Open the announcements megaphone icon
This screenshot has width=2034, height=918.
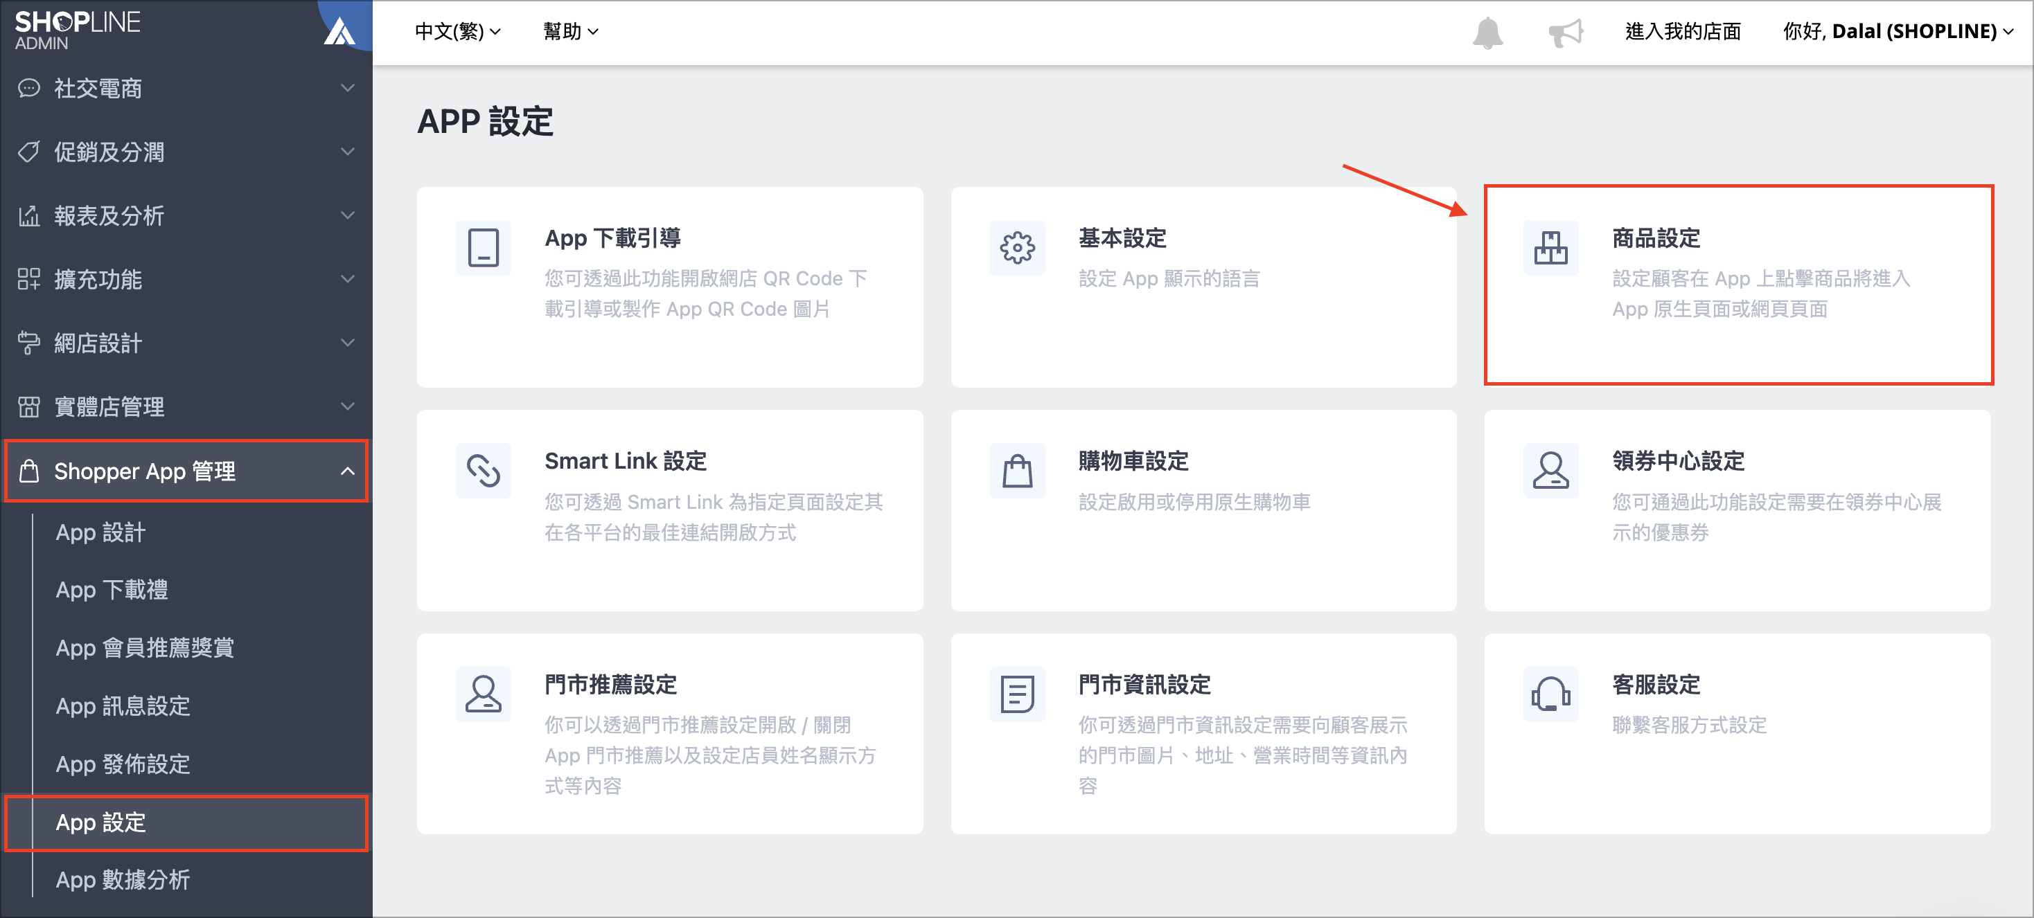[x=1565, y=33]
